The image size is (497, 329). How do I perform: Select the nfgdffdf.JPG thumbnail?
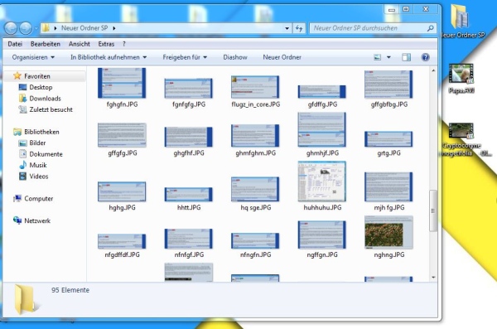(x=122, y=241)
